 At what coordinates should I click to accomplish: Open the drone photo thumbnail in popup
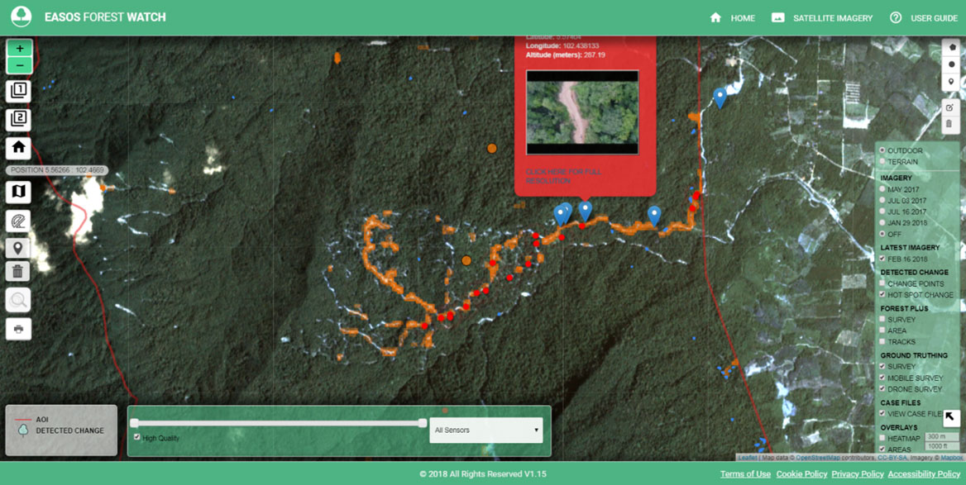pyautogui.click(x=582, y=112)
